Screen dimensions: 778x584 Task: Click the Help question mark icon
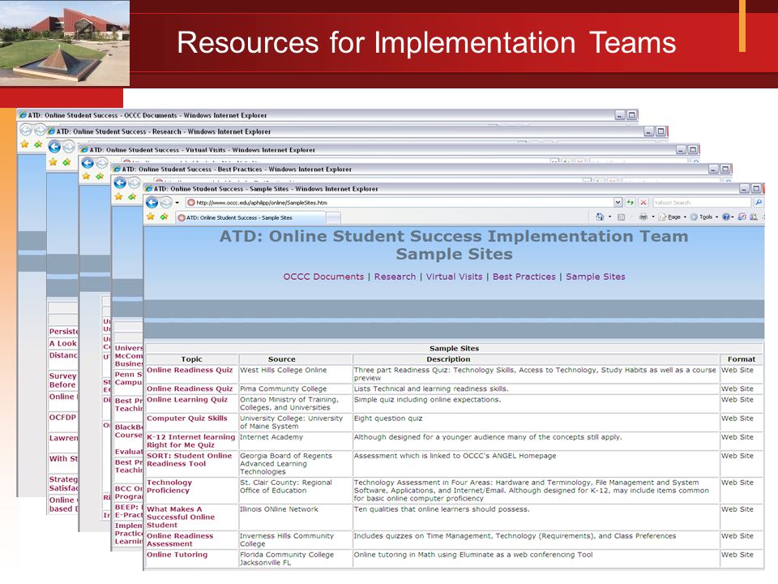726,217
